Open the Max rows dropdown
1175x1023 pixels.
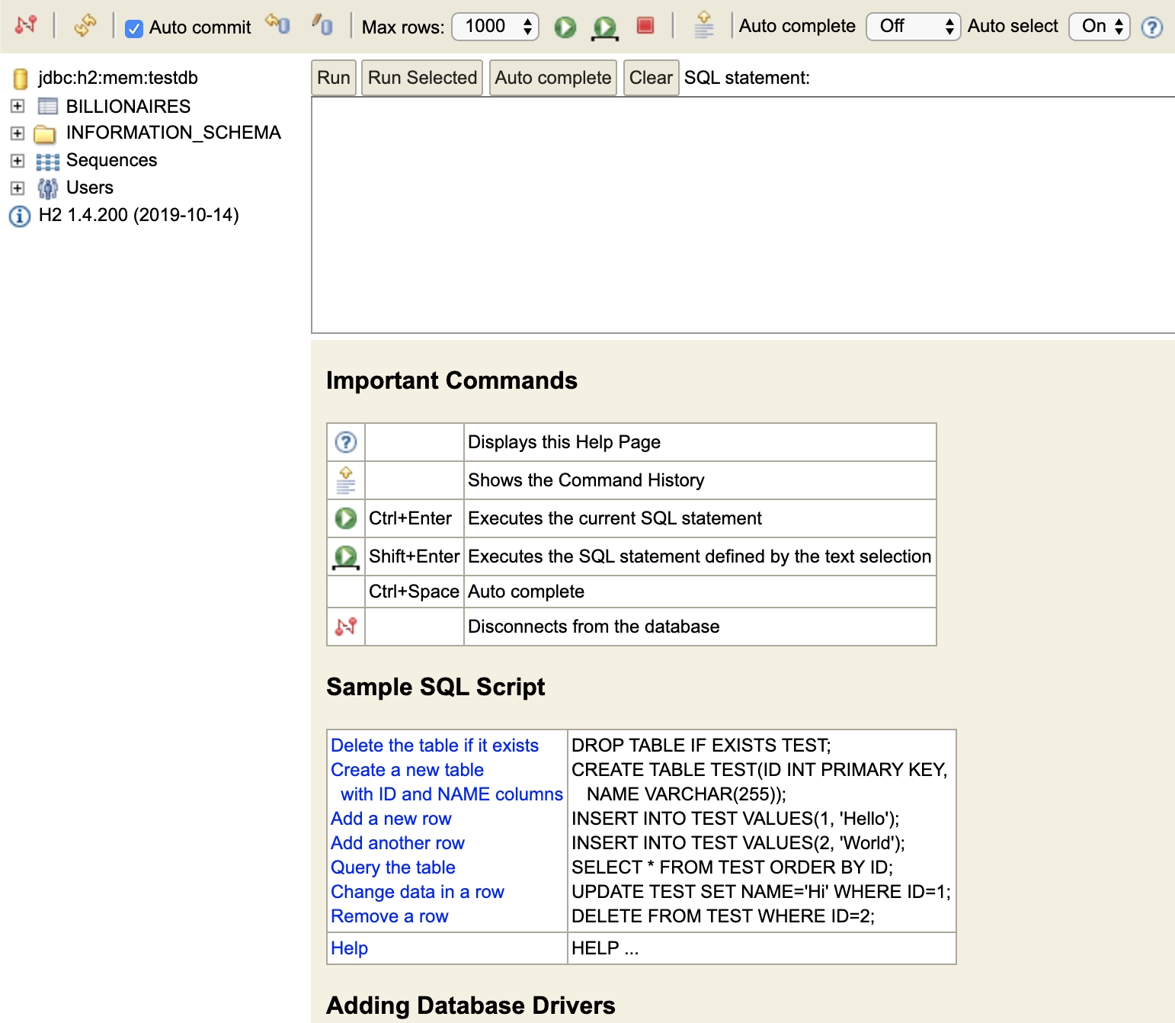click(x=495, y=27)
